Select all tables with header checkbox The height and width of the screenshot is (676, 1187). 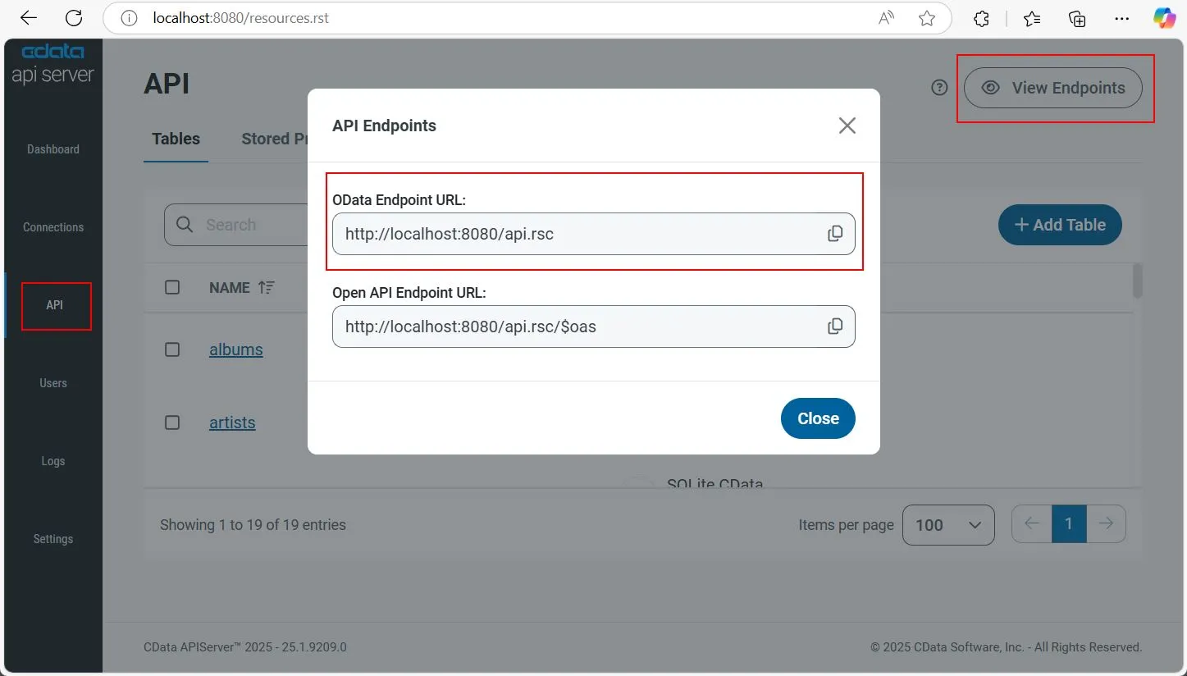(x=172, y=287)
